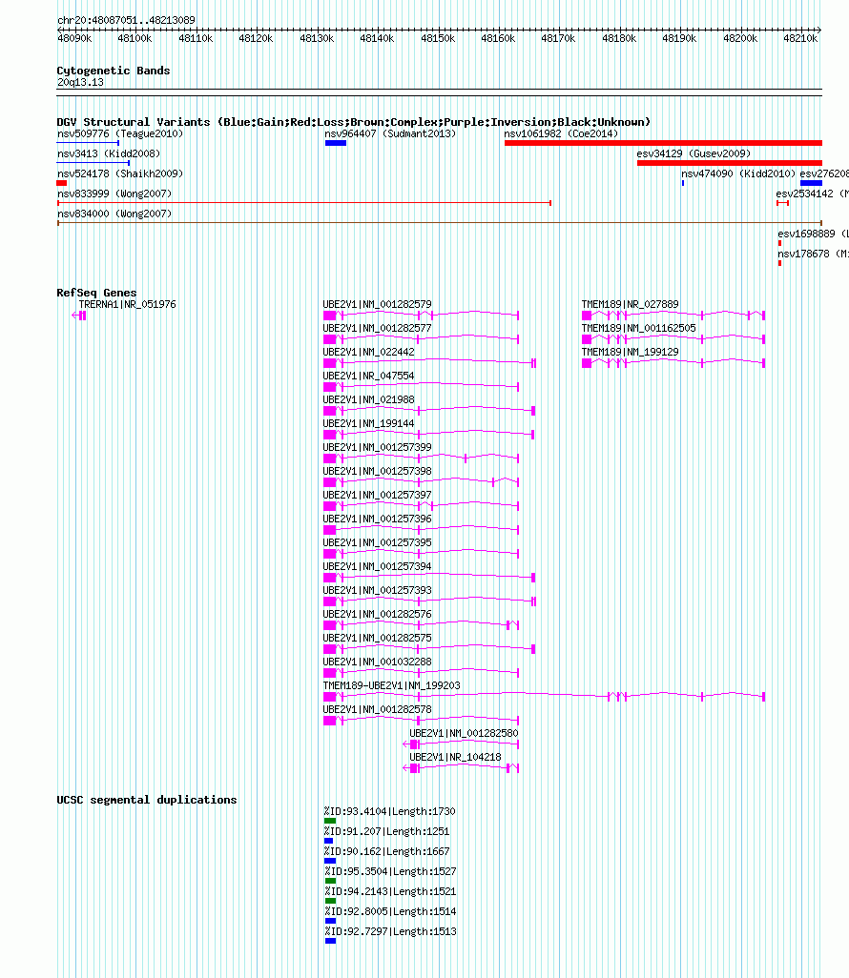Viewport: 849px width, 978px height.
Task: Click the 48200k ruler tick label
Action: pyautogui.click(x=740, y=39)
